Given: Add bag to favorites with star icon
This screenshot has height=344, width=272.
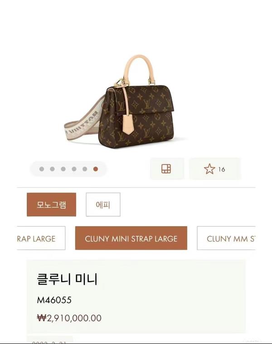Looking at the screenshot, I should 209,169.
